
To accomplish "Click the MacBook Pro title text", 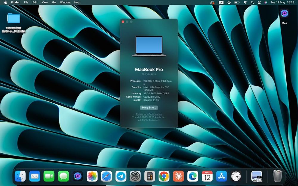I will tap(149, 69).
